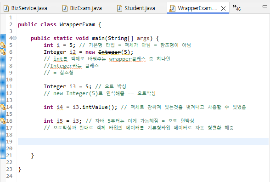
Task: Show the list of 46 hidden editors
Action: pyautogui.click(x=236, y=8)
